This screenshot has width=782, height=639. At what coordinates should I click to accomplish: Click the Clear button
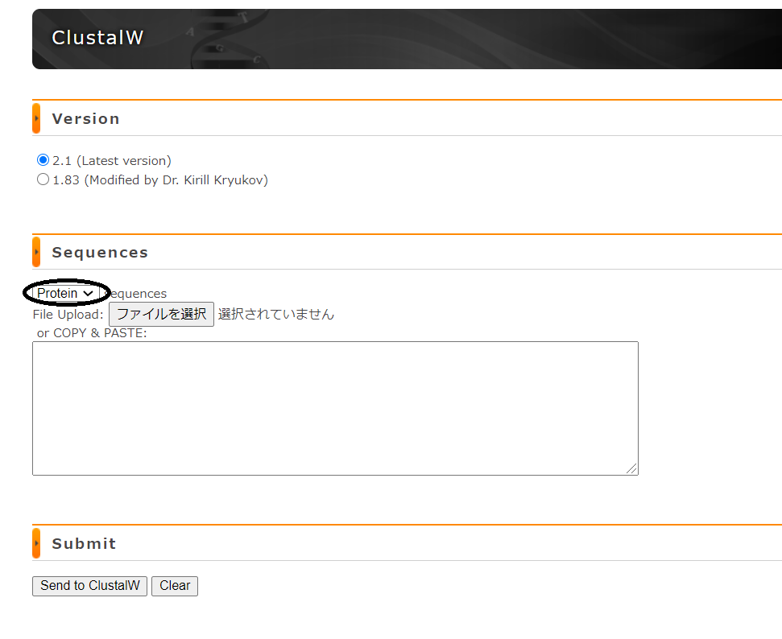click(175, 586)
